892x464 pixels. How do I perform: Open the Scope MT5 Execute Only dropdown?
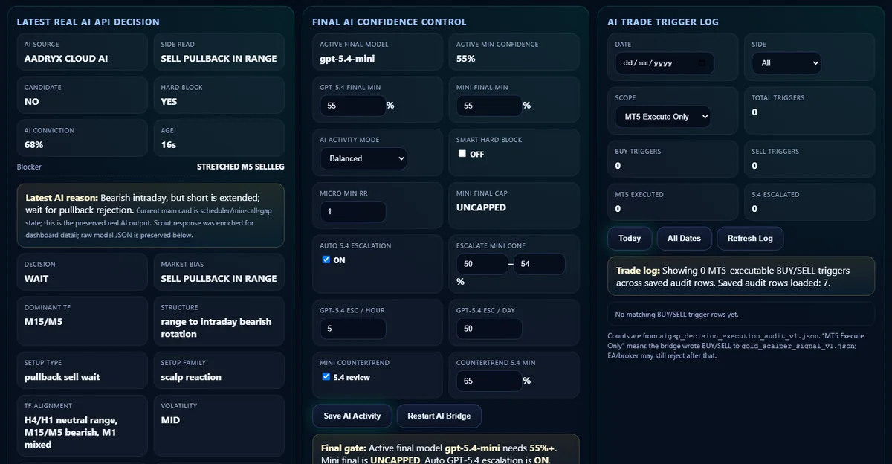point(662,117)
